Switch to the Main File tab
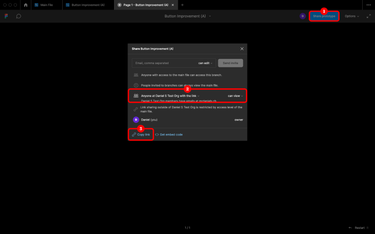The image size is (375, 234). click(47, 5)
